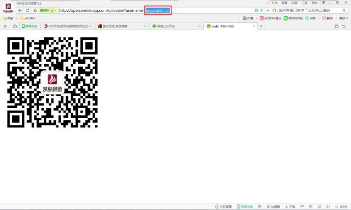Click the user avatar logo at top left
351x210 pixels.
tap(8, 8)
